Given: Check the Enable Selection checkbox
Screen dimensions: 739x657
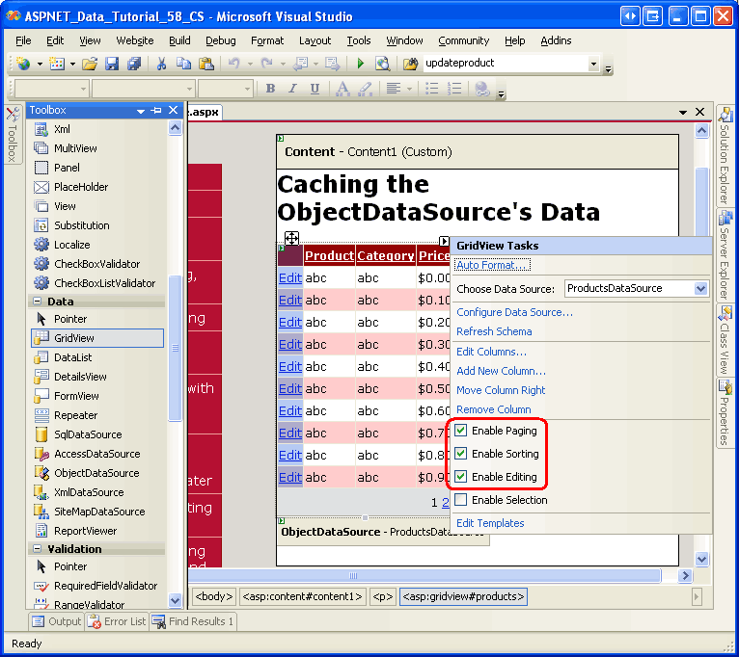Looking at the screenshot, I should click(x=461, y=500).
